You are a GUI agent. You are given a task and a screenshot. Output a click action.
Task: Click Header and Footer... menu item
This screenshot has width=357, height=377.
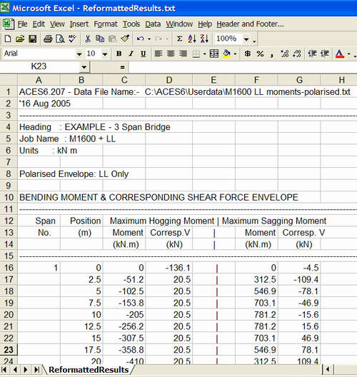pos(250,24)
